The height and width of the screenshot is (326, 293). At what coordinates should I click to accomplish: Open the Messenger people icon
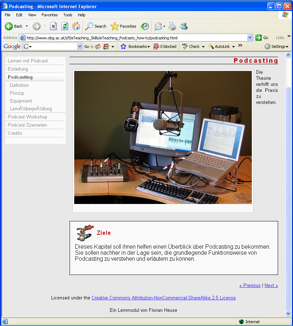point(184,26)
